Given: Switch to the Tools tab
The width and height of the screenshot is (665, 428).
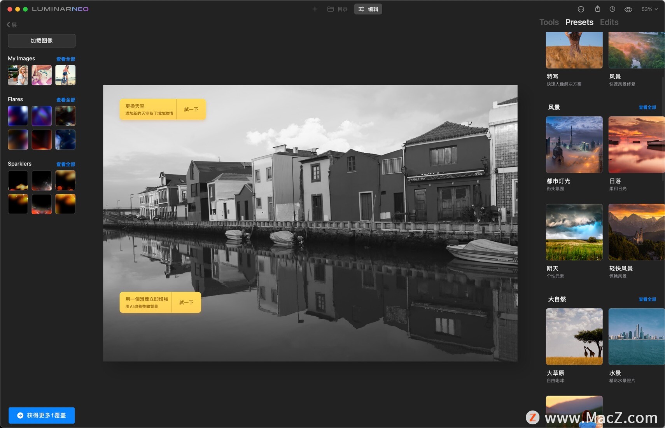Looking at the screenshot, I should coord(549,22).
